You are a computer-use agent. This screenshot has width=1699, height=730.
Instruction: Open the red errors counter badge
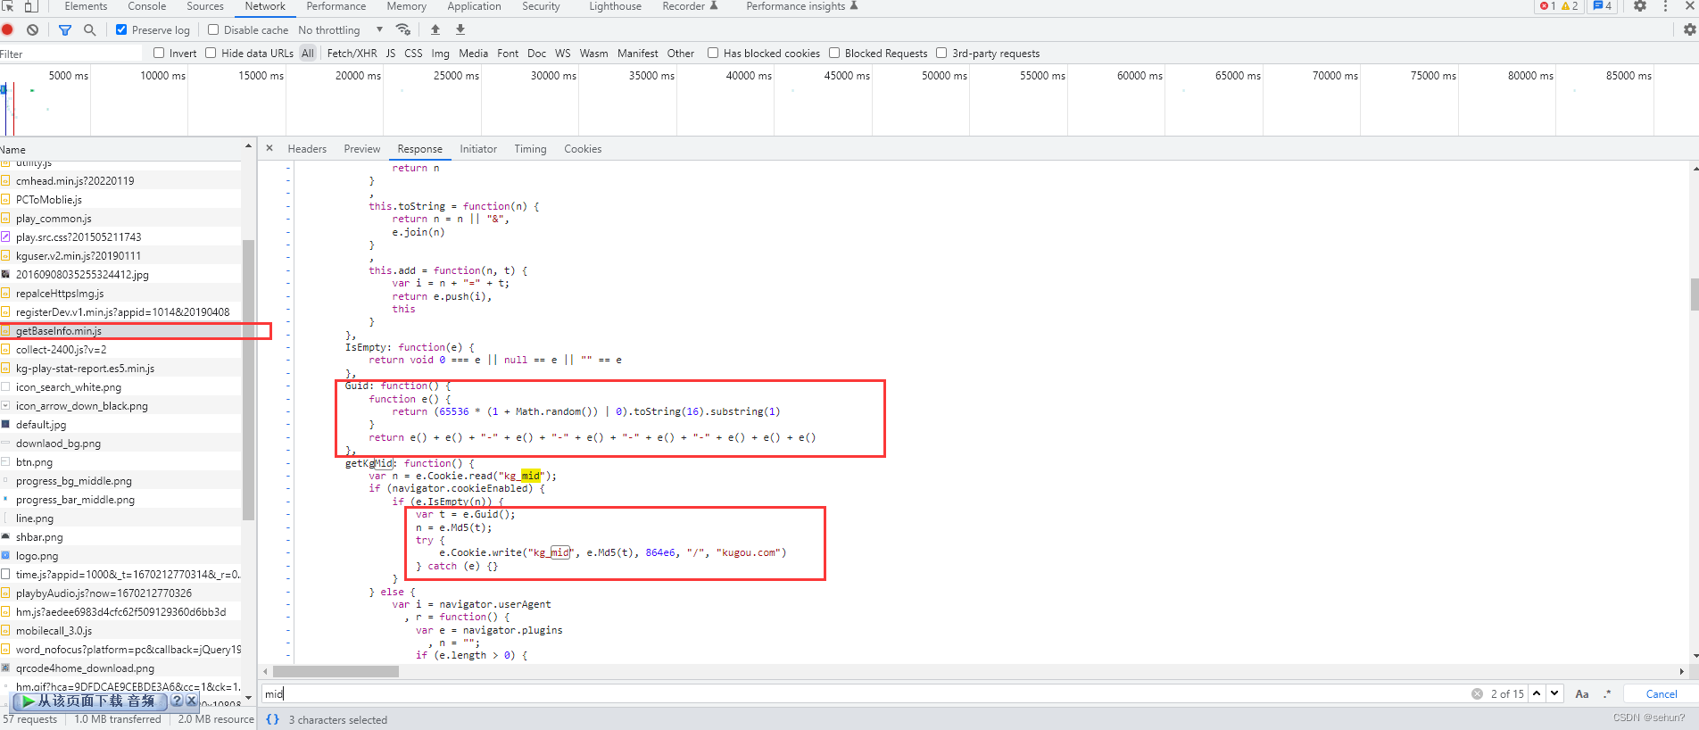point(1547,6)
